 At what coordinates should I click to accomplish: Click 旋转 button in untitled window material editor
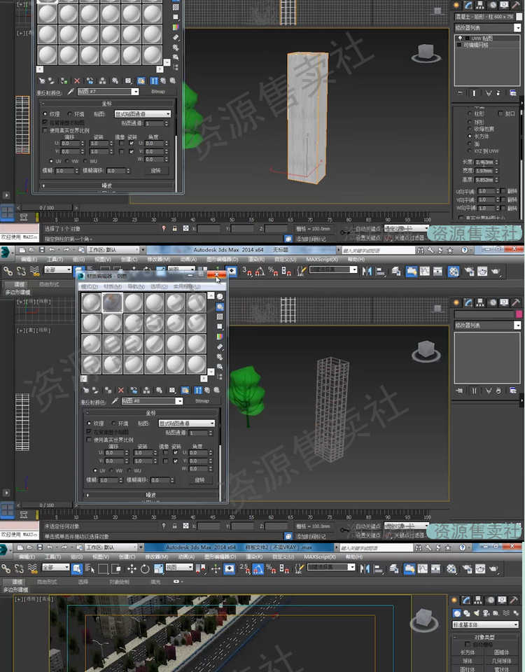tap(199, 480)
